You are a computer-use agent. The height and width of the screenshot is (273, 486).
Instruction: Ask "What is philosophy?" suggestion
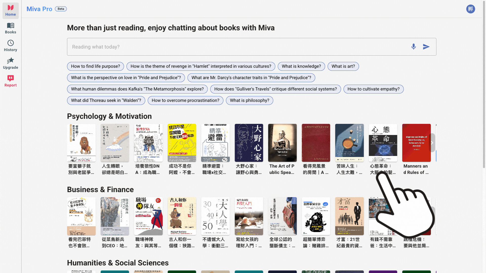click(249, 100)
